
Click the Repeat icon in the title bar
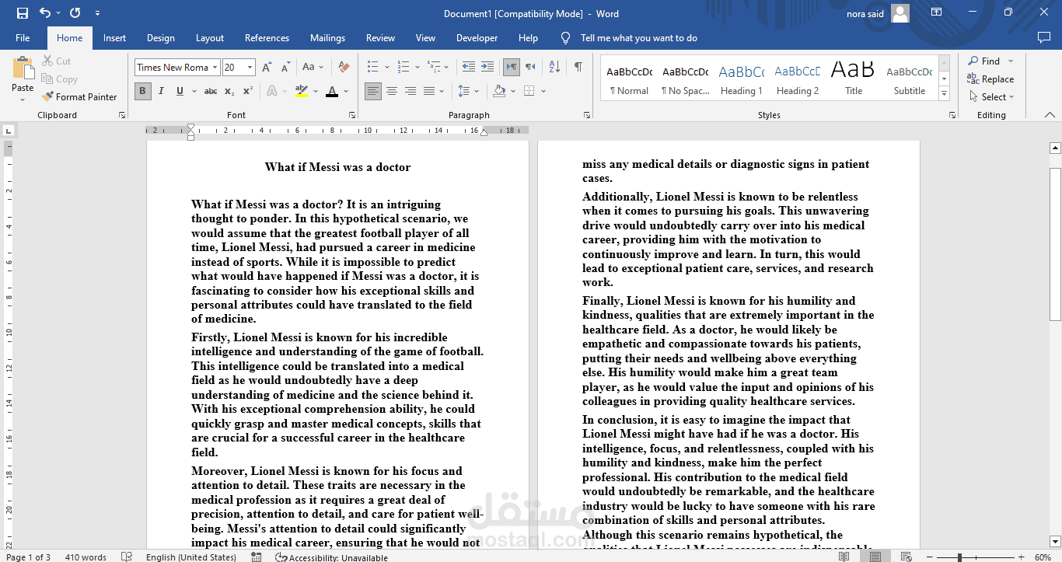coord(75,13)
